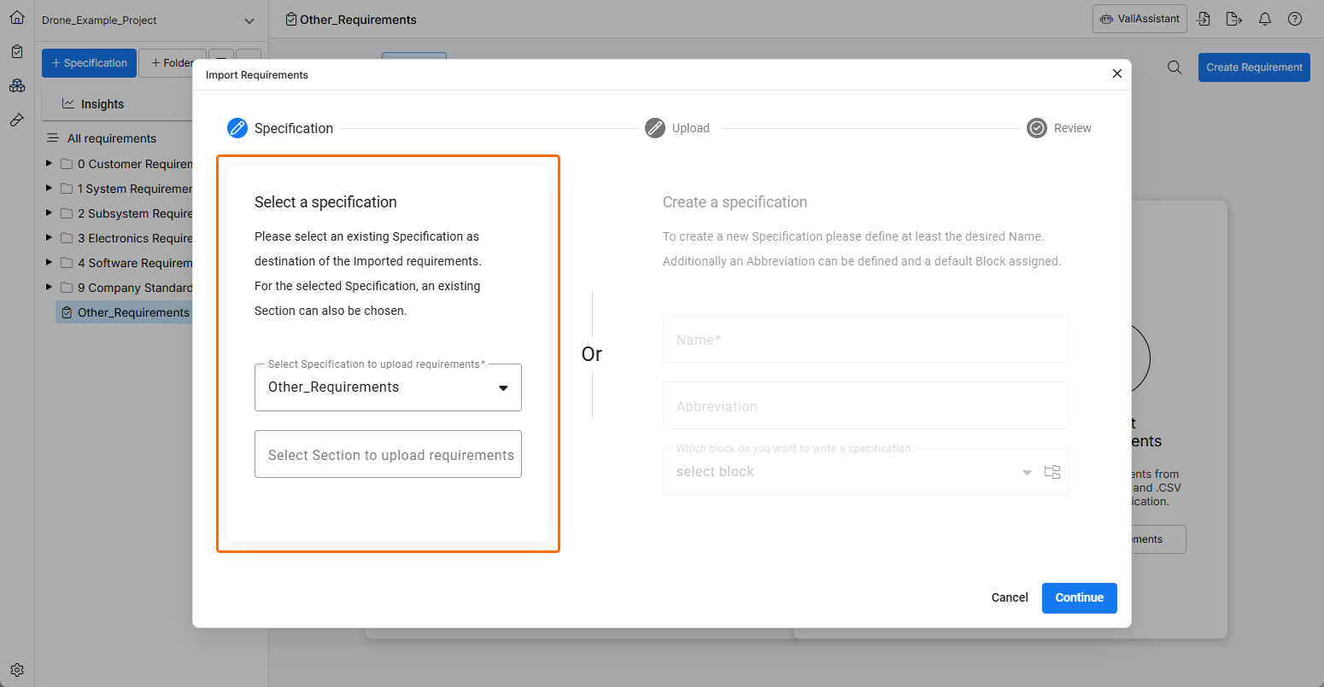This screenshot has height=687, width=1324.
Task: Select the 3 Electronics Requirements folder row
Action: 127,238
